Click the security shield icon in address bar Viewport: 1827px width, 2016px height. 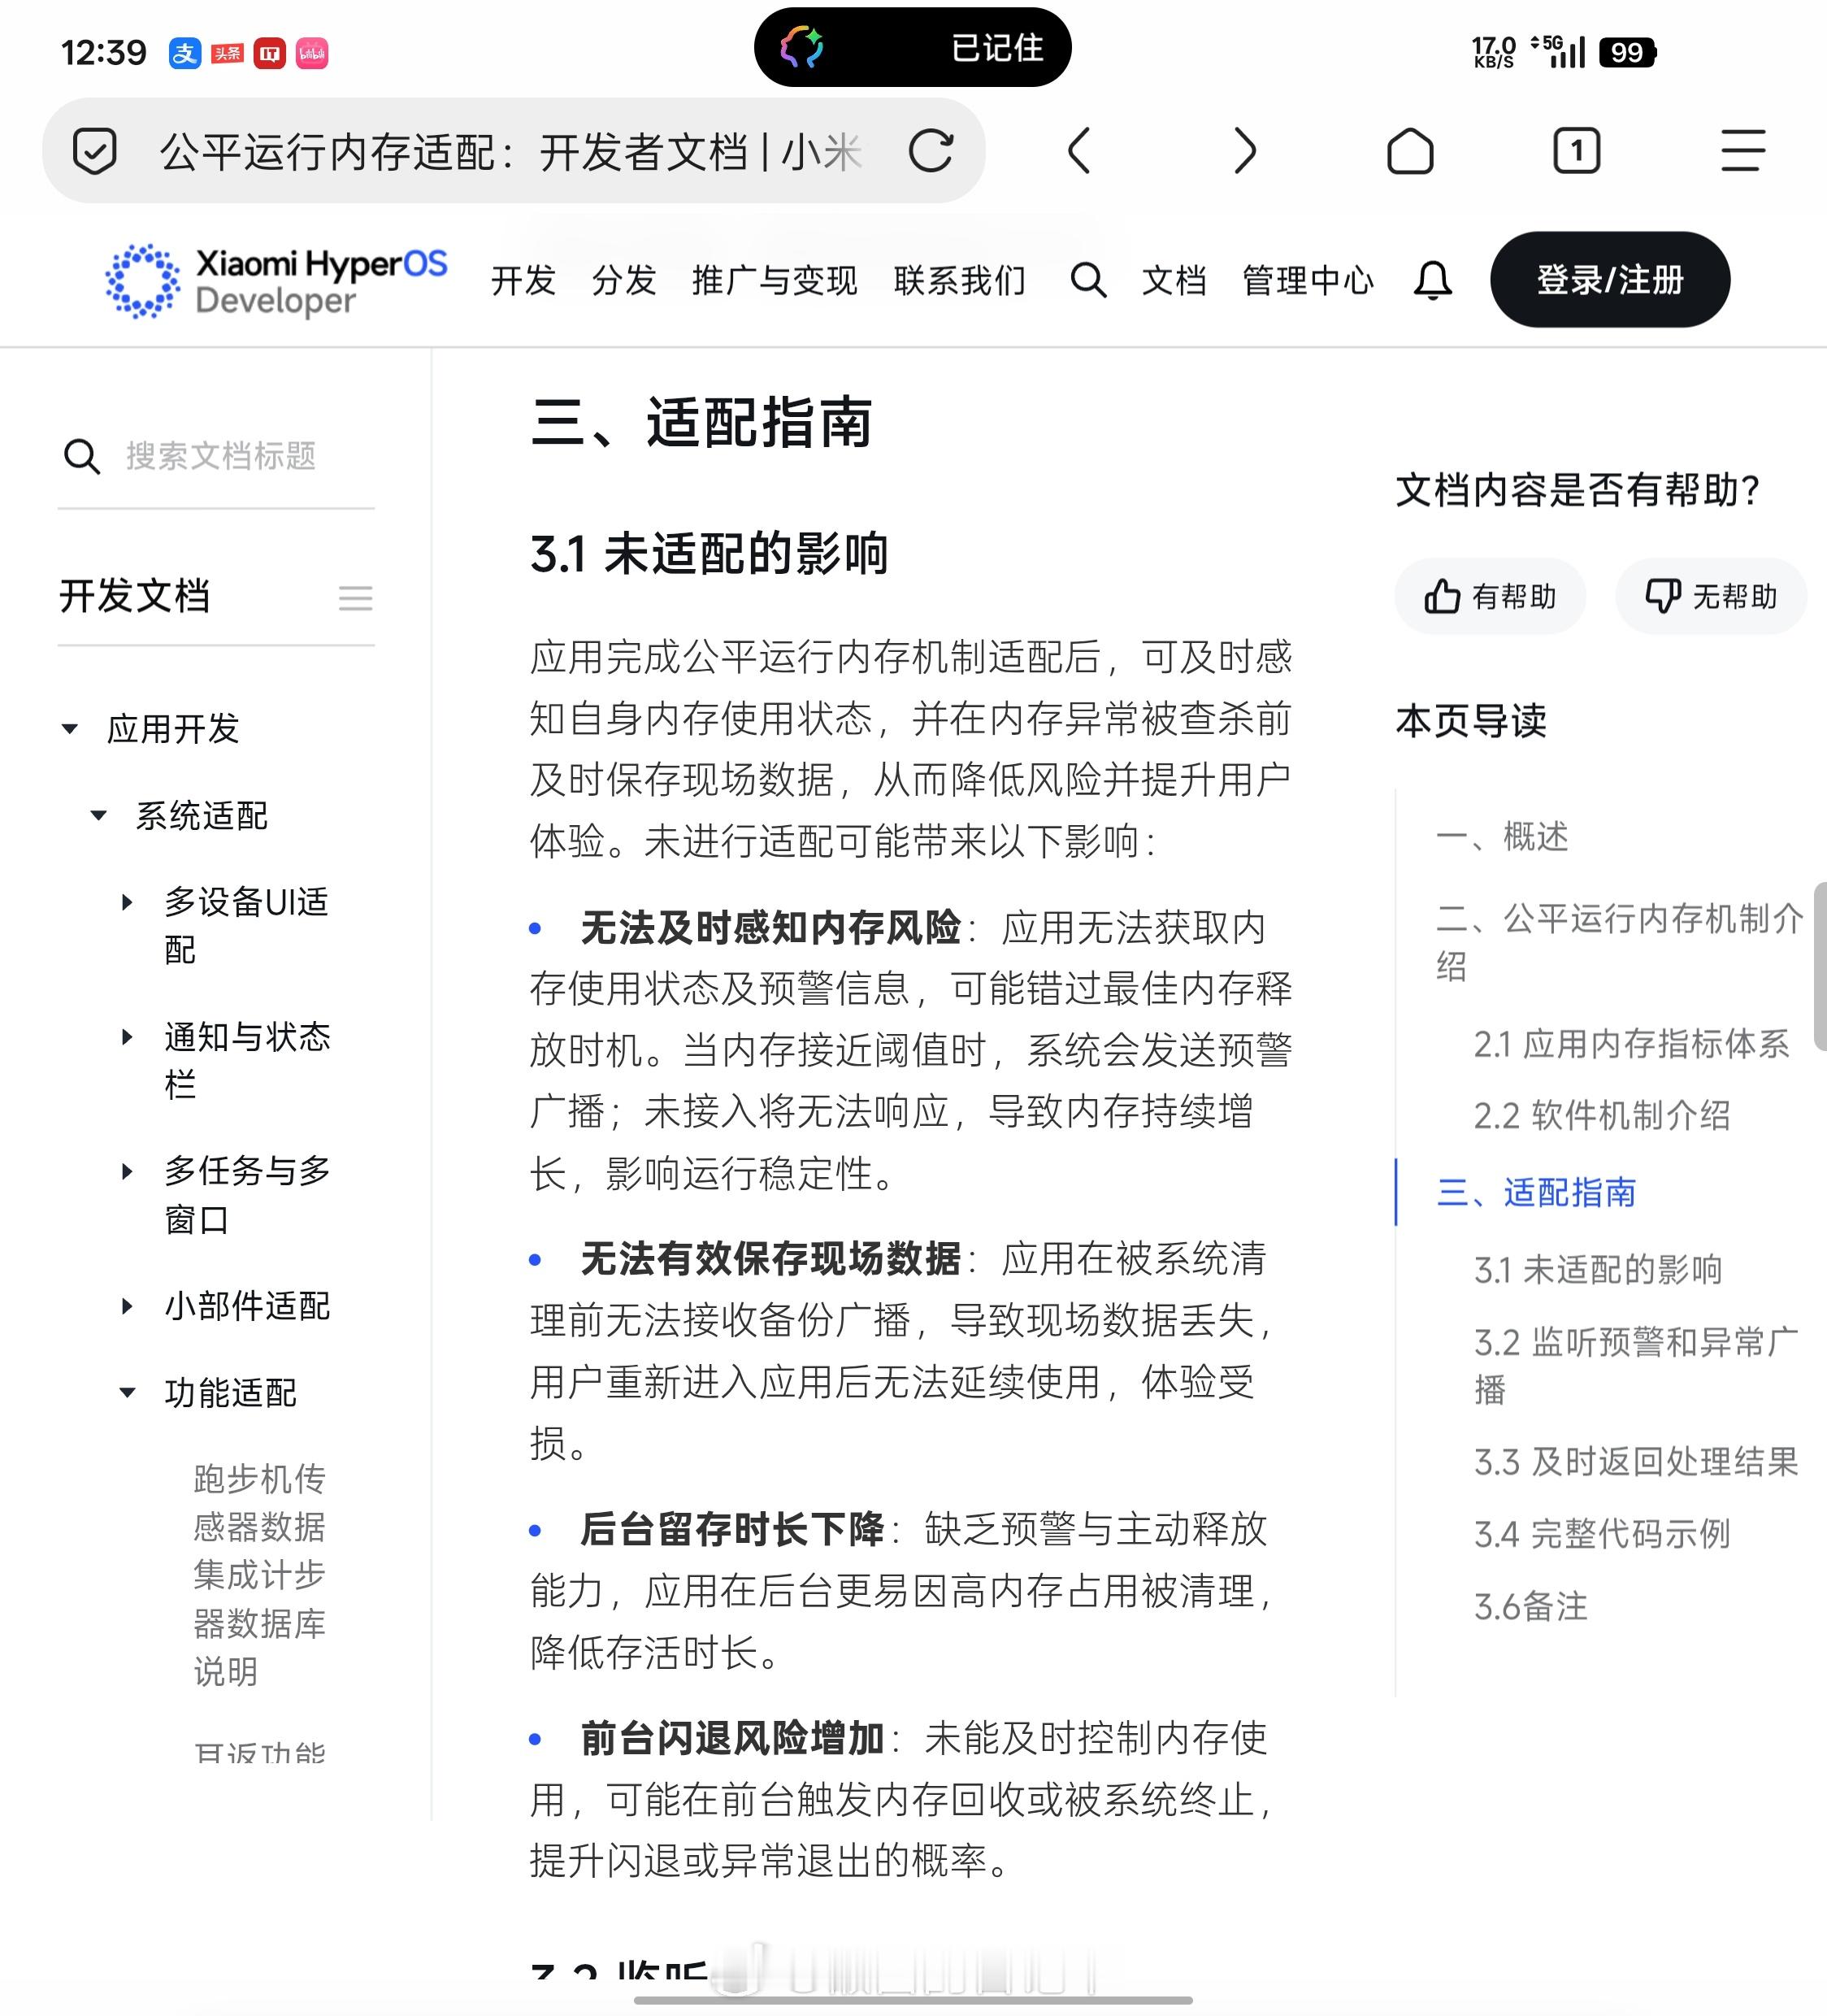point(95,152)
